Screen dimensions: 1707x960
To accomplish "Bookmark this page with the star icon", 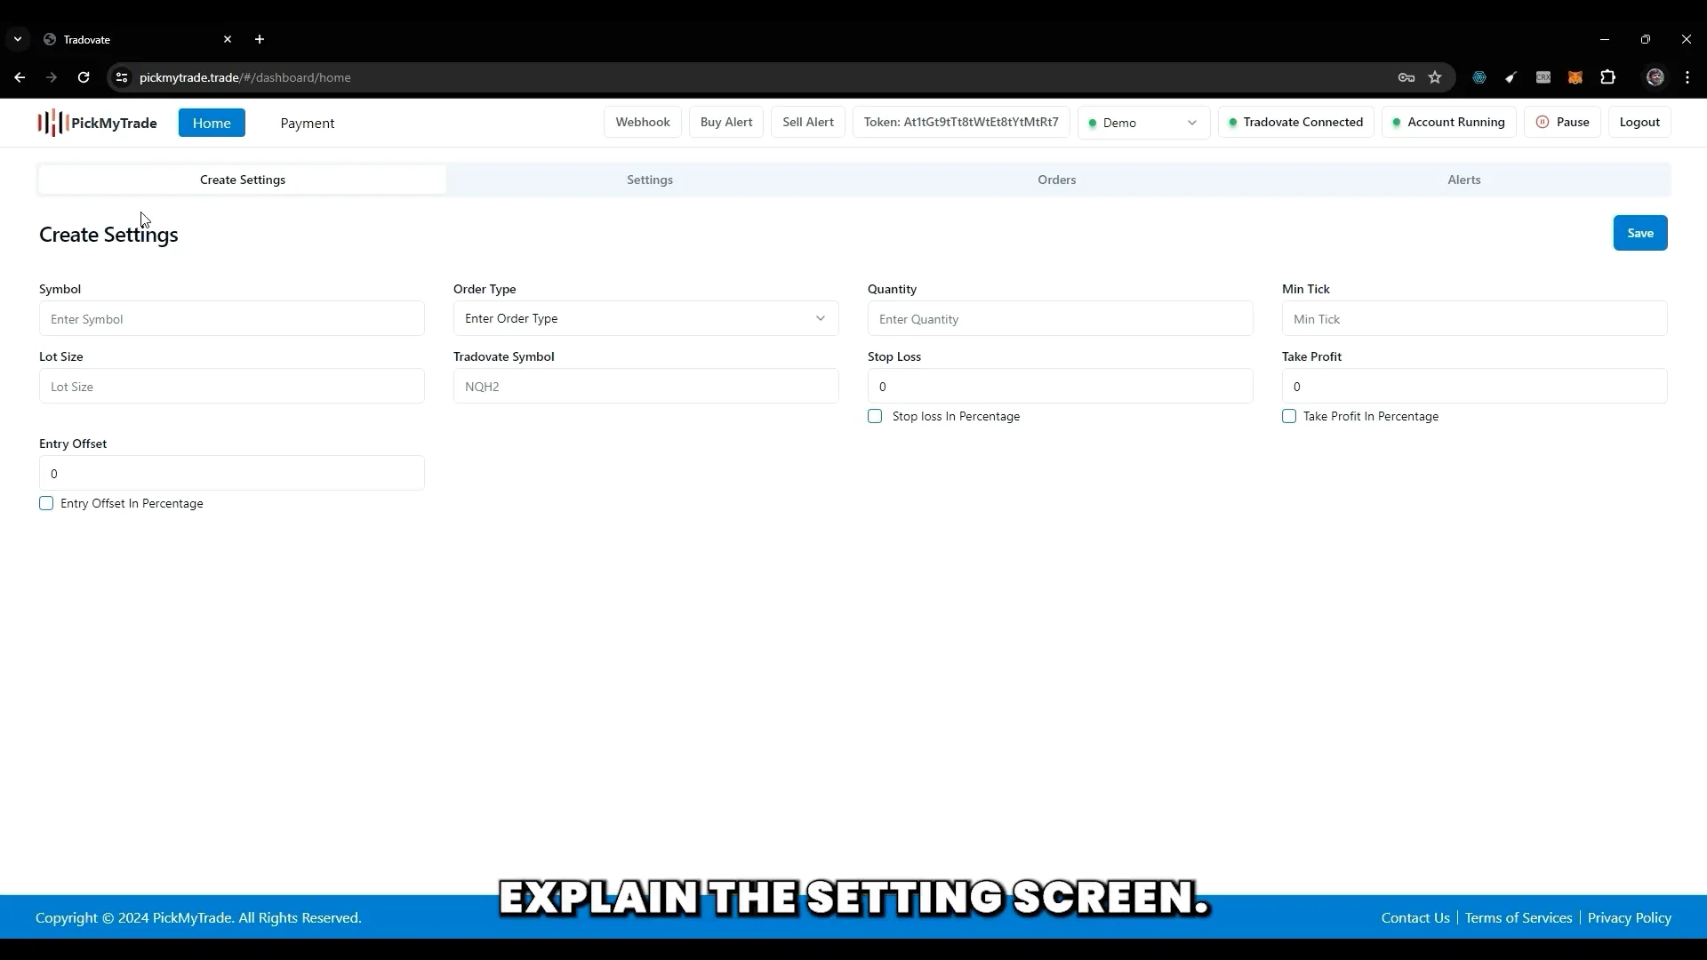I will (x=1435, y=77).
